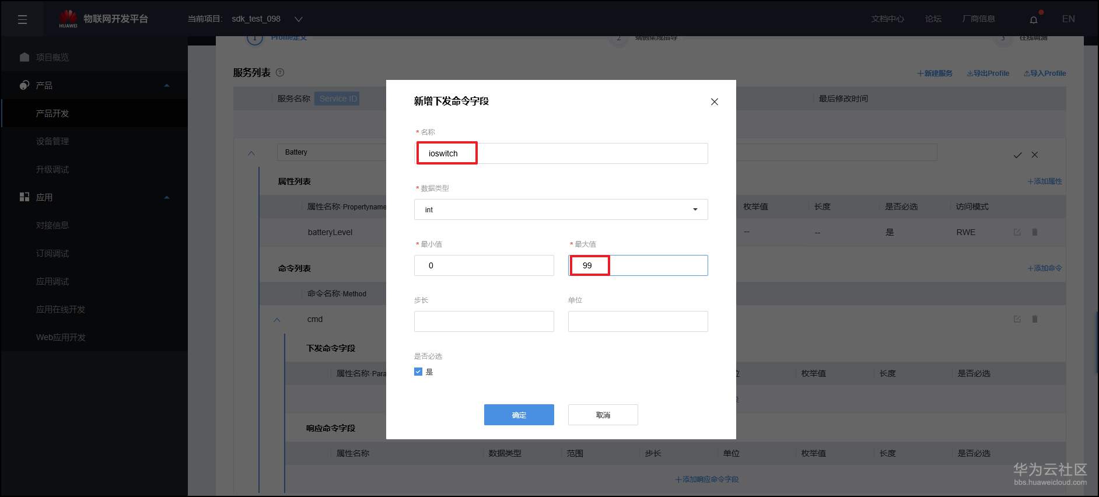Click the 取消 button
This screenshot has height=497, width=1099.
point(603,415)
